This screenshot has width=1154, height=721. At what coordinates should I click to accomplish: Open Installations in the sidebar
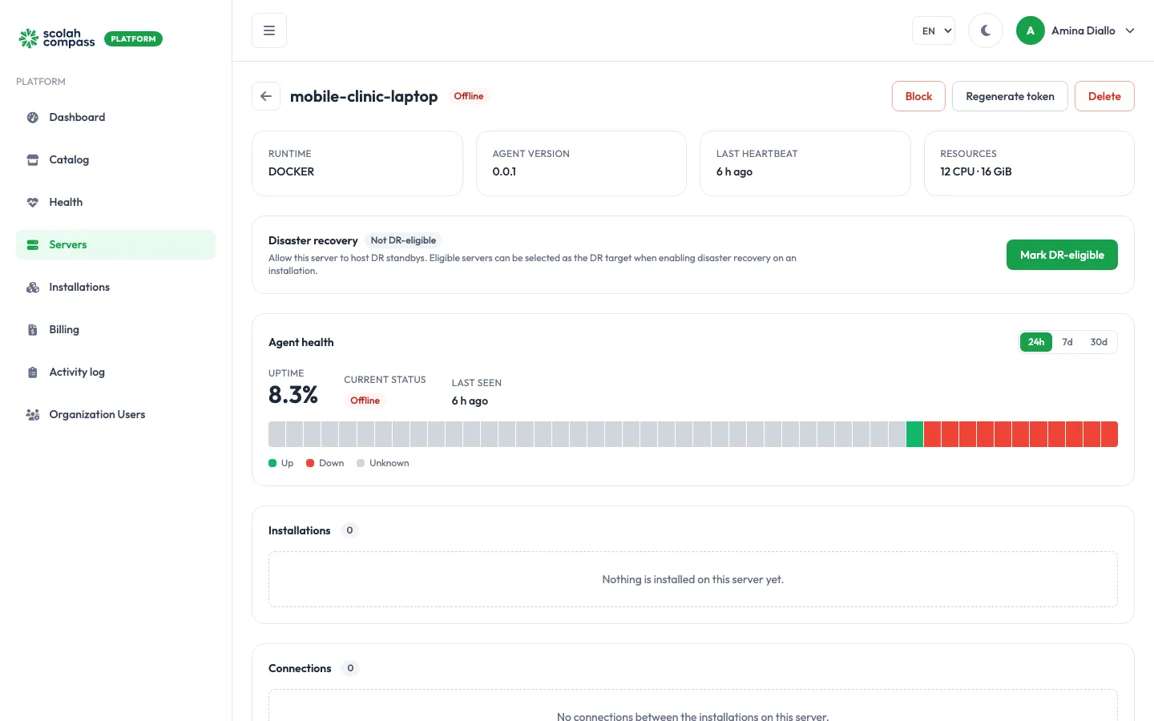click(115, 287)
